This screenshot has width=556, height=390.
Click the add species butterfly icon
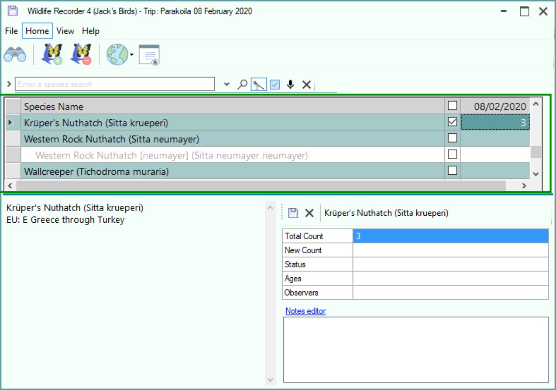[52, 54]
